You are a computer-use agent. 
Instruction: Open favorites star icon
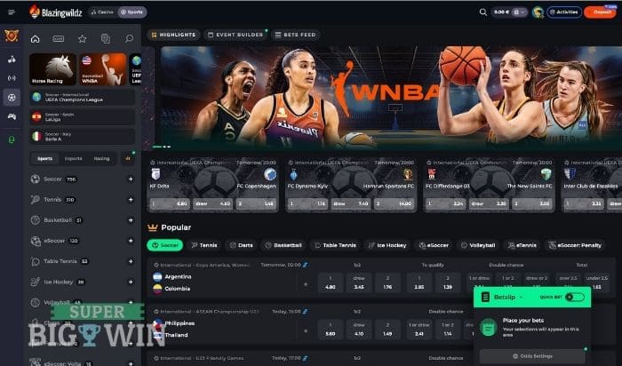pyautogui.click(x=82, y=38)
